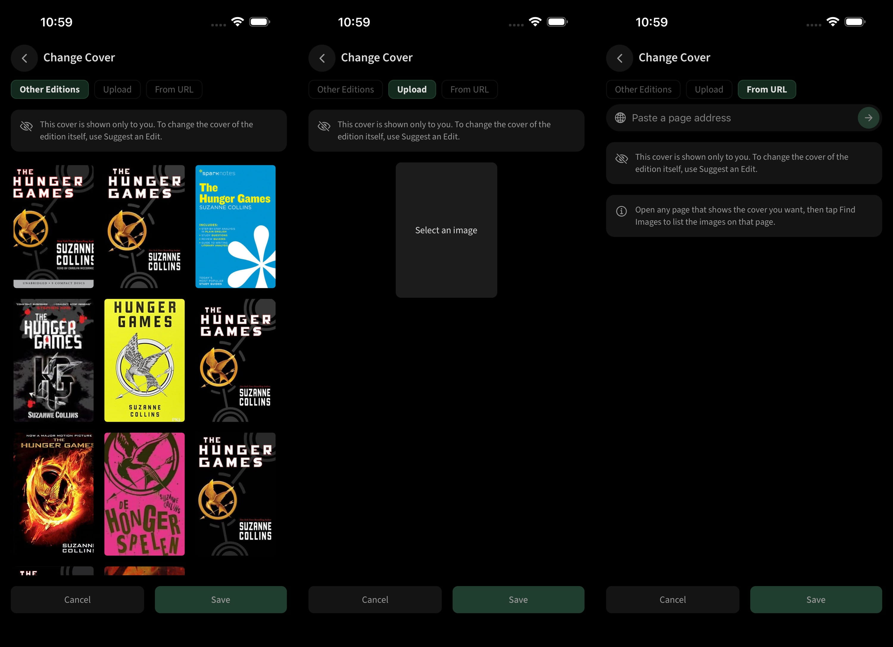The image size is (893, 647).
Task: Select the highlighted Upload tab
Action: [412, 89]
